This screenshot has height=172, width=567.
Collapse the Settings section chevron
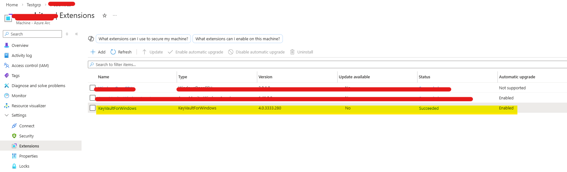tap(7, 115)
